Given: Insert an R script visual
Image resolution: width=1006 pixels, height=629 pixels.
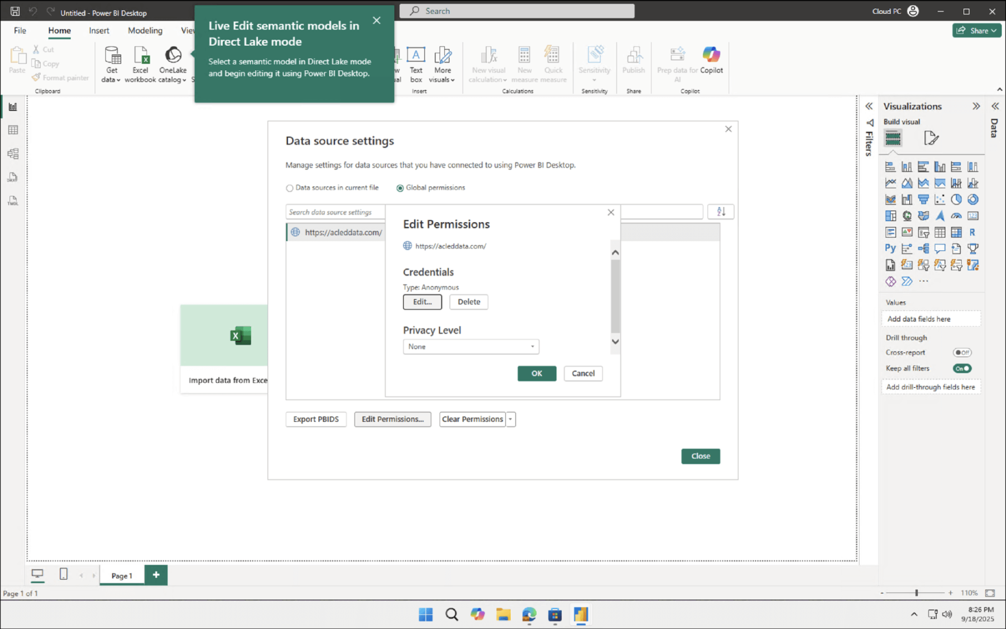Looking at the screenshot, I should [x=972, y=232].
